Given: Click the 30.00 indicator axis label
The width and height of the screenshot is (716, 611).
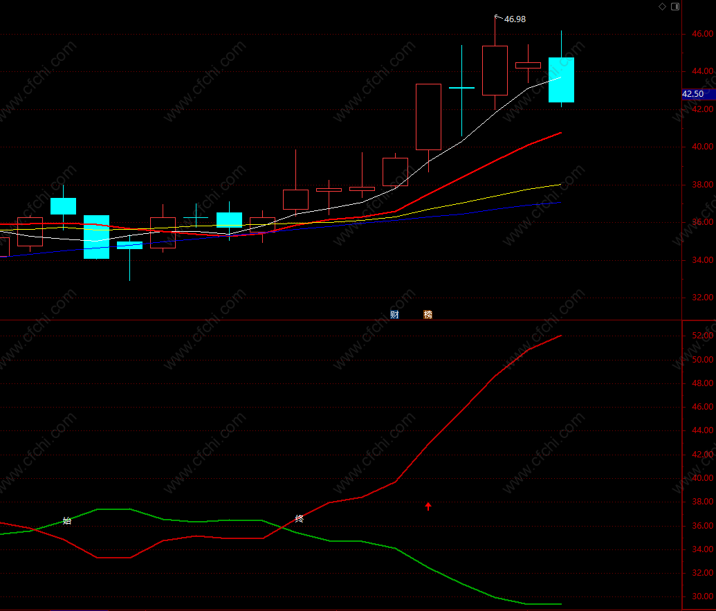Looking at the screenshot, I should (702, 596).
